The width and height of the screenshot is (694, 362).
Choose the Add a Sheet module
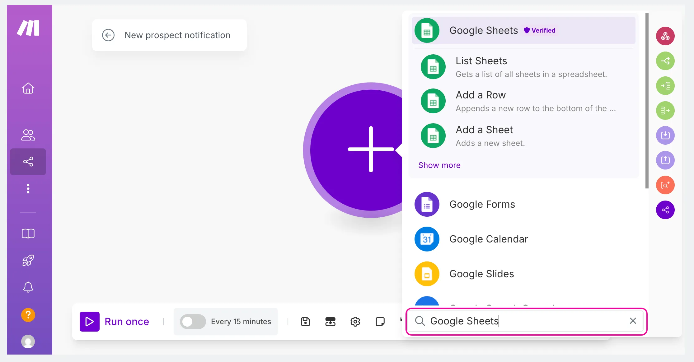[x=524, y=136]
